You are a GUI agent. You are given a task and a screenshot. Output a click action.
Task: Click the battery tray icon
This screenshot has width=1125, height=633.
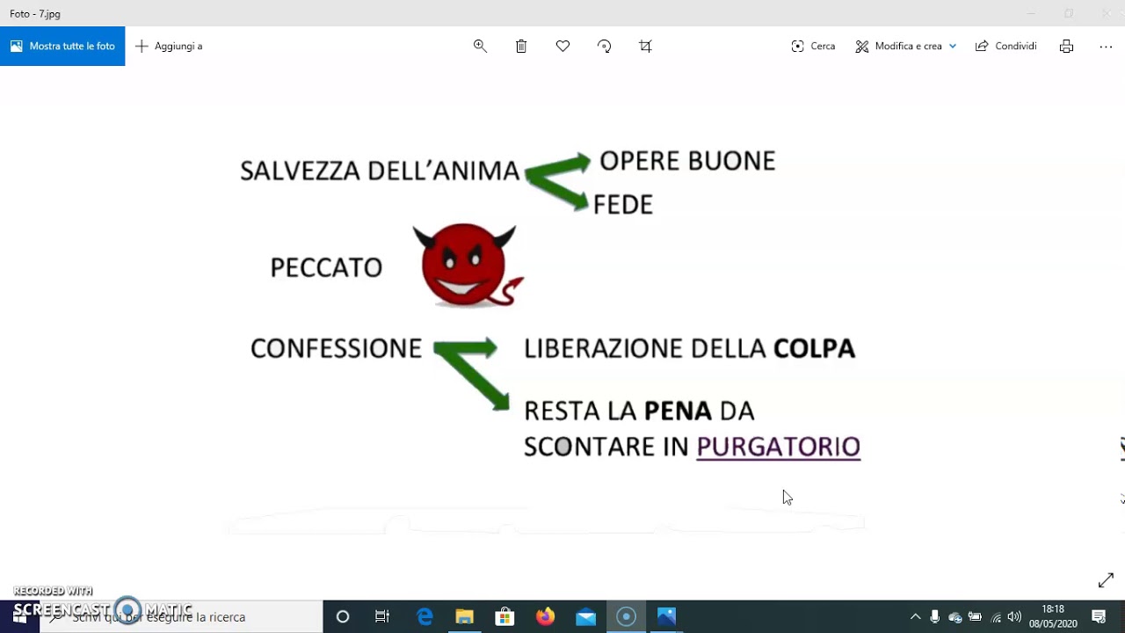coord(975,616)
